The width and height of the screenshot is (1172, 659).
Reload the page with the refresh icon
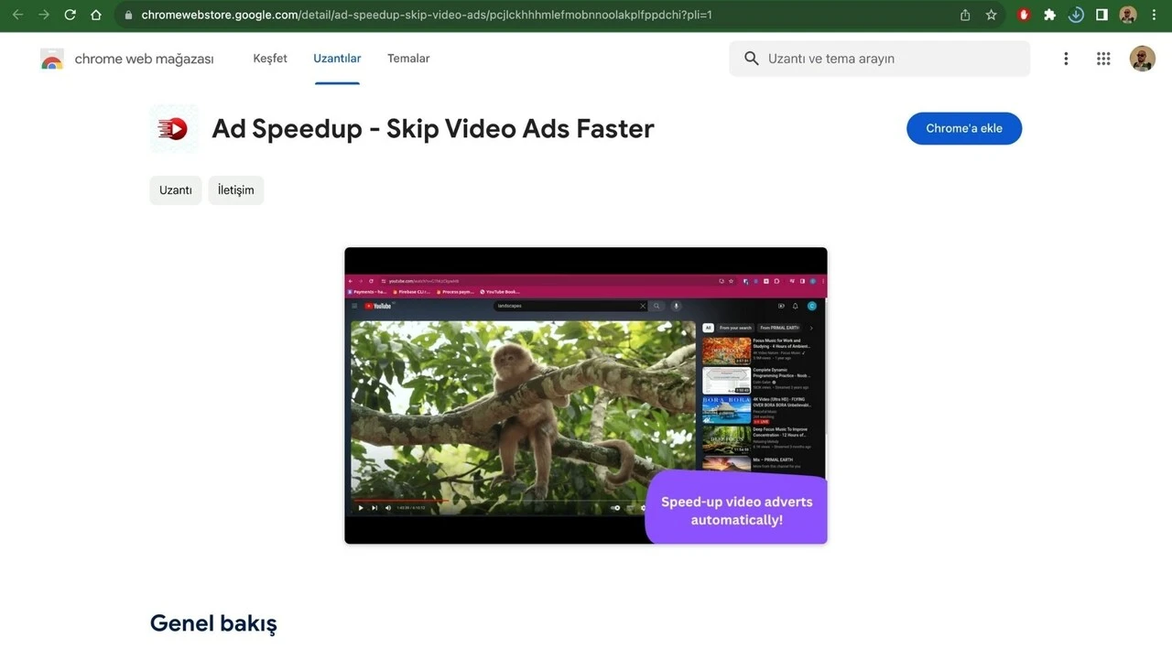pyautogui.click(x=70, y=15)
